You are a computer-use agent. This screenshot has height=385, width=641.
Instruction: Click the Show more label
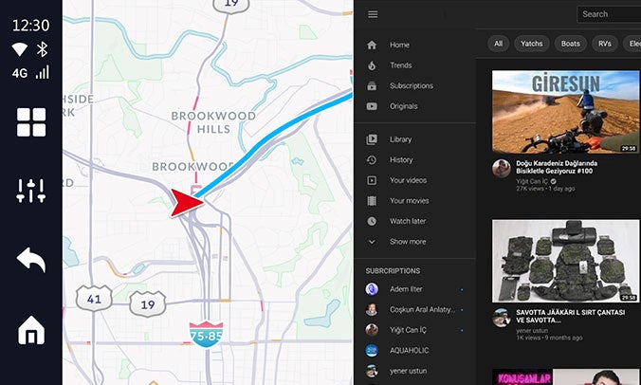(408, 242)
